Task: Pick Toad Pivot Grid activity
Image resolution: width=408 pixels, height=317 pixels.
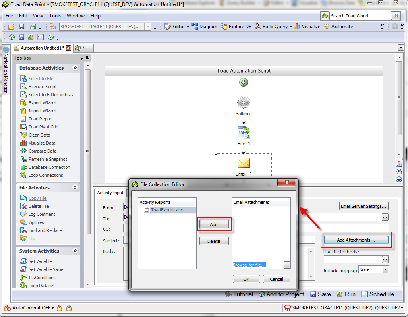Action: pyautogui.click(x=43, y=127)
